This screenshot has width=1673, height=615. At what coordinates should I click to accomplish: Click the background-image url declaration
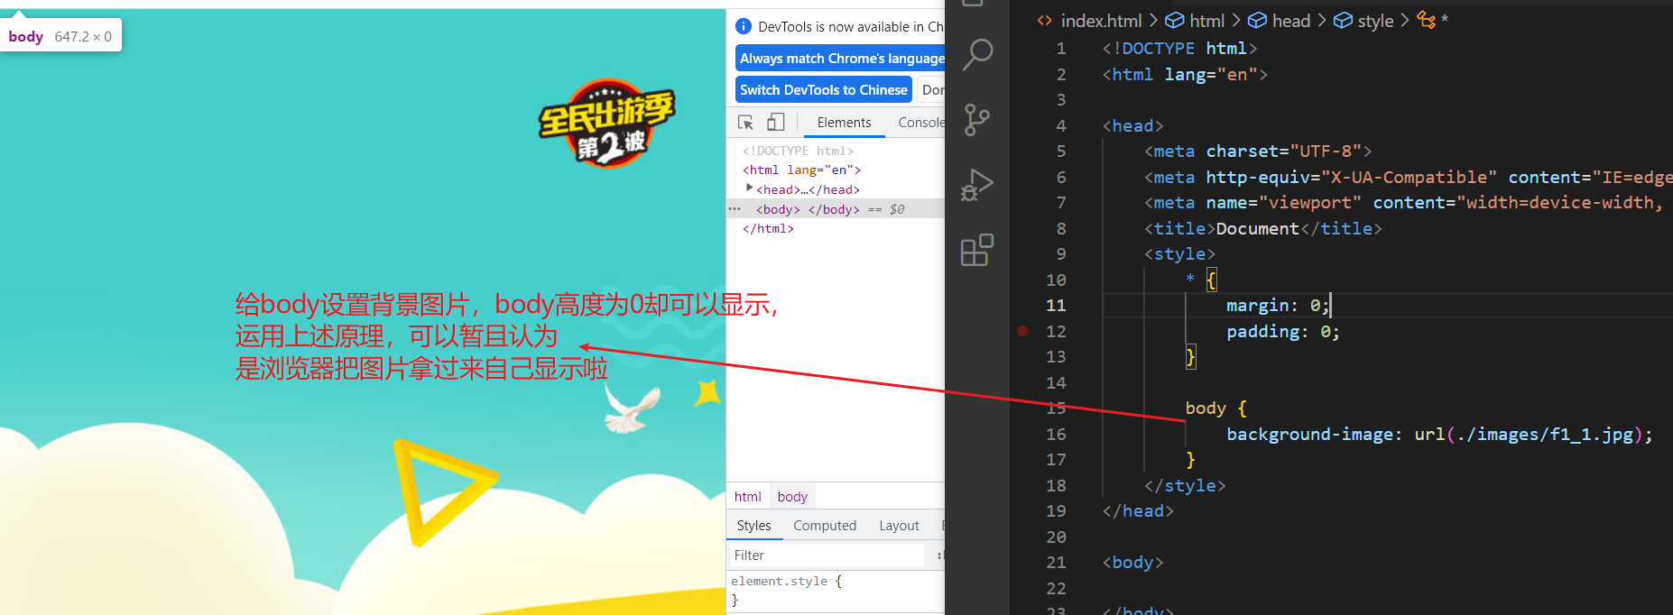coord(1439,435)
